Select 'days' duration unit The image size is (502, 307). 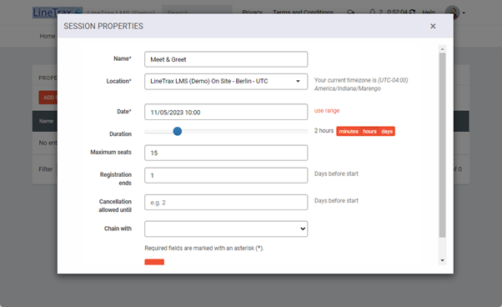(387, 131)
